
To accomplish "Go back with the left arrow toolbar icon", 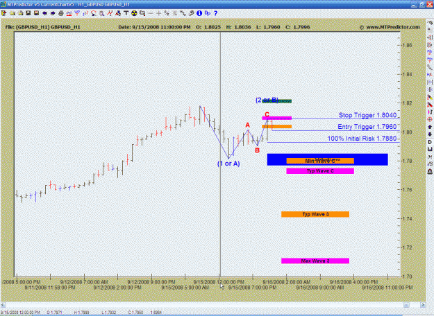I will (x=44, y=13).
